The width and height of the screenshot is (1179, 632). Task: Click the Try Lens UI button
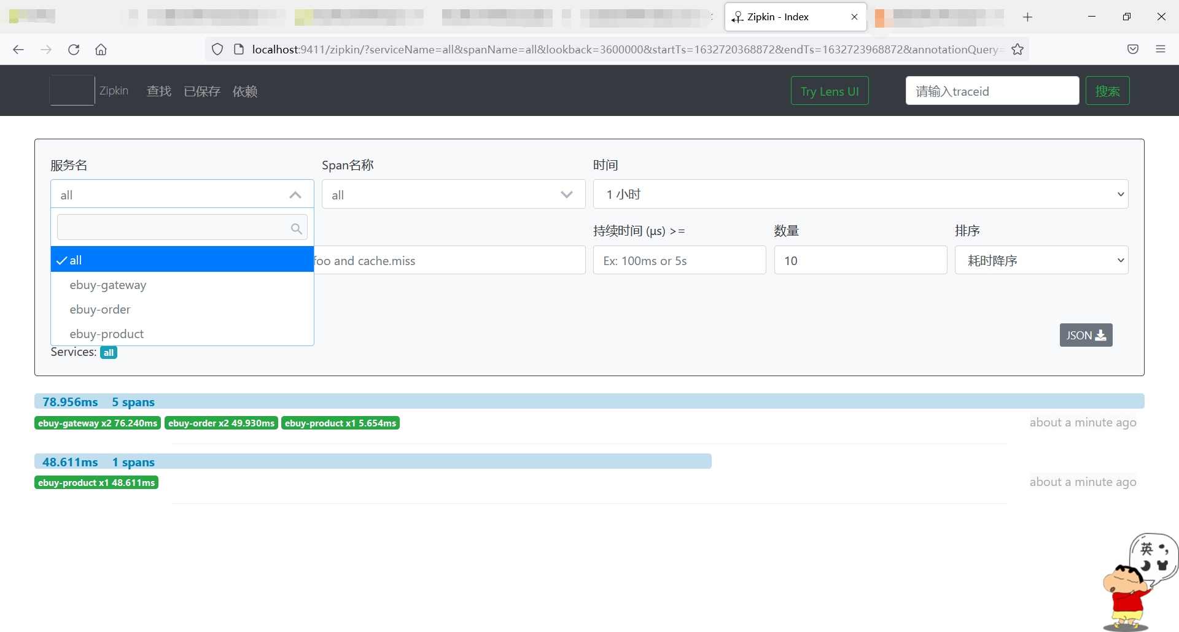click(x=830, y=91)
